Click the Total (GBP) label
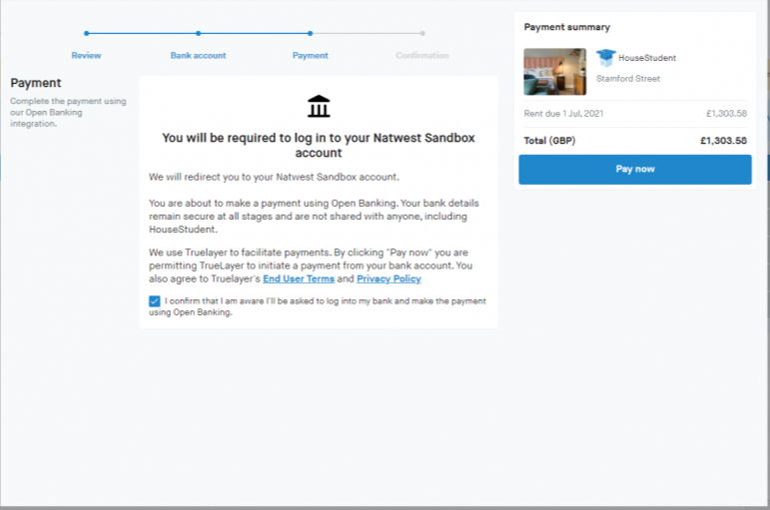 [x=549, y=141]
